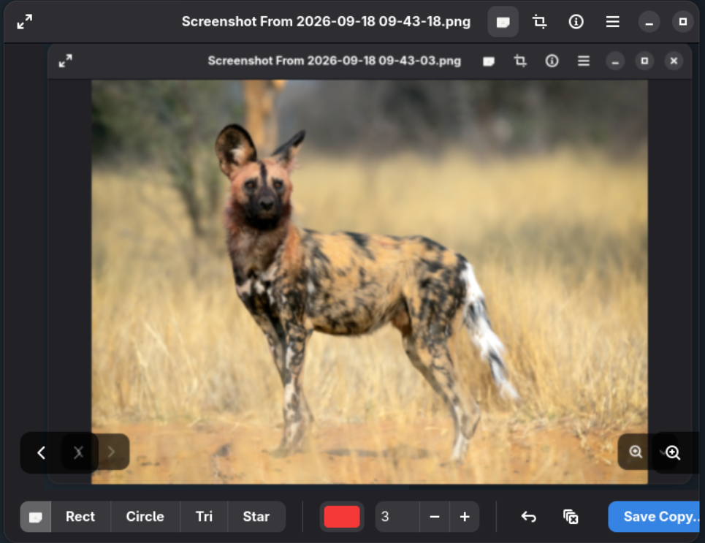The width and height of the screenshot is (705, 543).
Task: Toggle annotation mode button in outer header
Action: [503, 22]
